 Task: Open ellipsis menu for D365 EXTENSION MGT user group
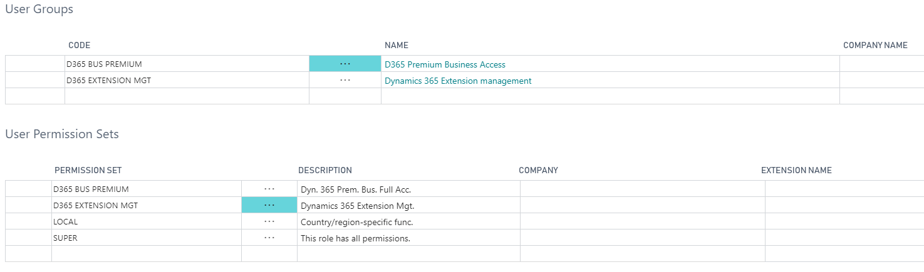[x=345, y=80]
